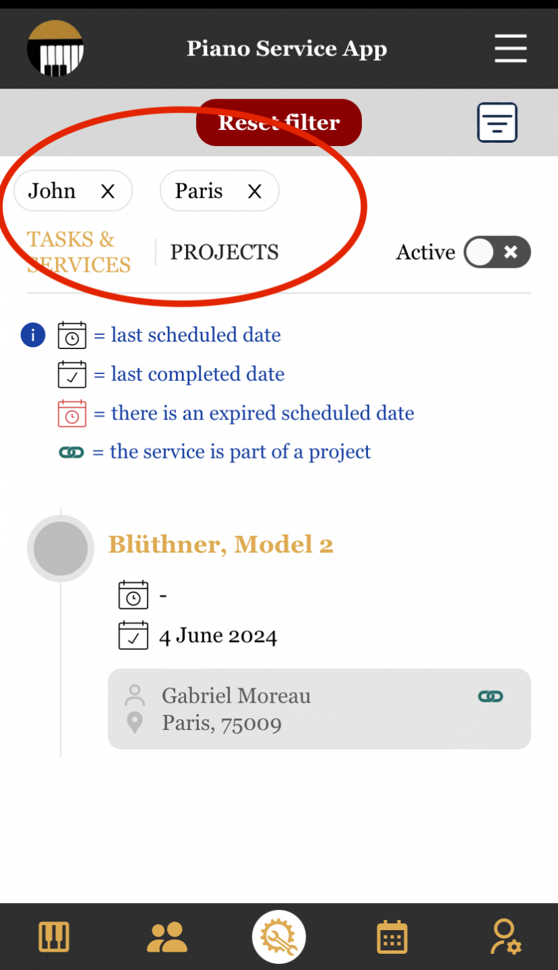Screen dimensions: 558x970
Task: Click the 4 June 2024 completed date
Action: pos(218,636)
